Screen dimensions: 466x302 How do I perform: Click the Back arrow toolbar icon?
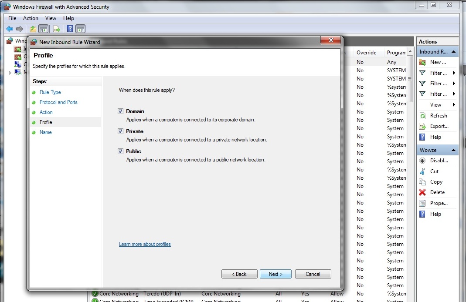pyautogui.click(x=10, y=29)
